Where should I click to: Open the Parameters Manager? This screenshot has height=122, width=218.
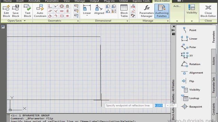(146, 11)
